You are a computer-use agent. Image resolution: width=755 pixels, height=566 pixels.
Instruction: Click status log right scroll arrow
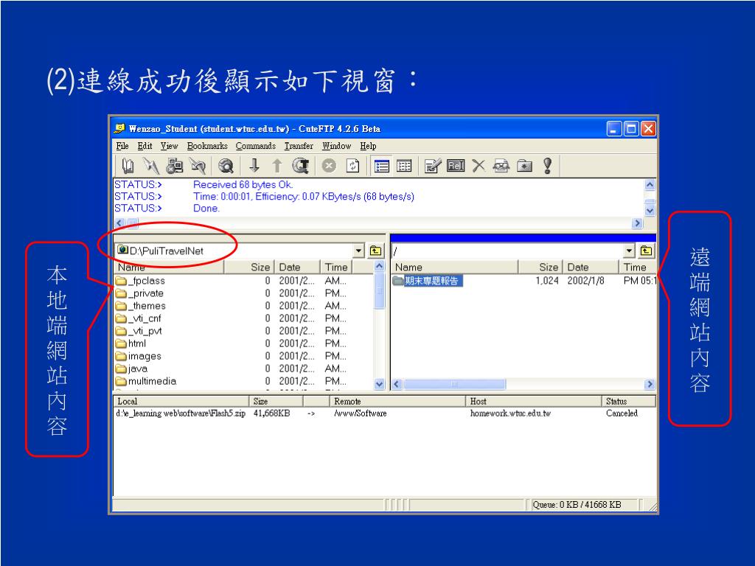(x=637, y=223)
